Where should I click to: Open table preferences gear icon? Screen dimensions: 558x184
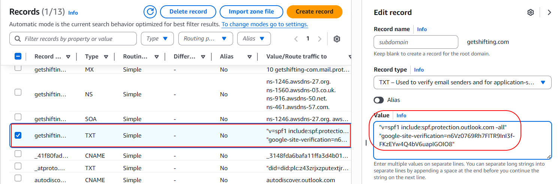click(337, 39)
